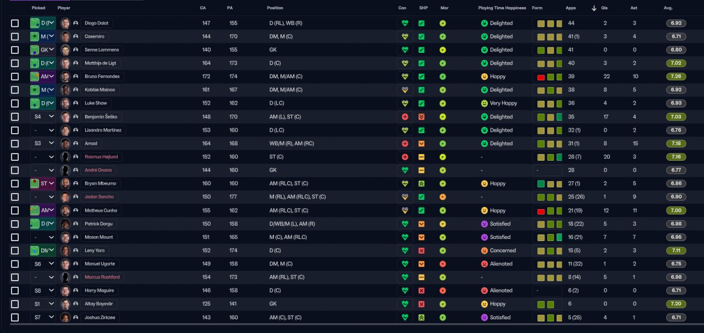Viewport: 704px width, 333px height.
Task: Click Bruno Fernandes' green morale icon
Action: 443,77
